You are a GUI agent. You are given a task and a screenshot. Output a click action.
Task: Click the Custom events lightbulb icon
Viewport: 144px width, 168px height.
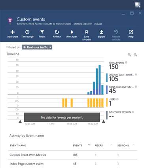tap(10, 21)
